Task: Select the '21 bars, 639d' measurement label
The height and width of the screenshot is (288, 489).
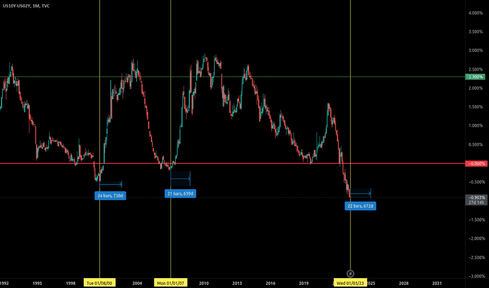Action: click(x=180, y=194)
